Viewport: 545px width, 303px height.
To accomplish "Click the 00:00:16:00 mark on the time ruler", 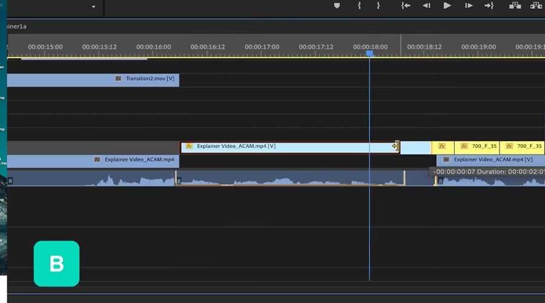I will tap(154, 47).
